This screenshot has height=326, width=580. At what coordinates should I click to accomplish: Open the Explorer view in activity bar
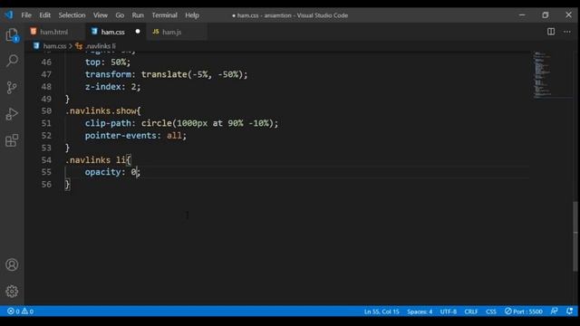click(x=12, y=35)
